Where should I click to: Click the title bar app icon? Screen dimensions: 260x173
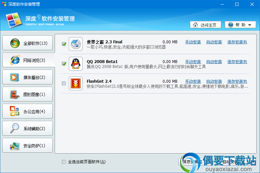(x=4, y=4)
